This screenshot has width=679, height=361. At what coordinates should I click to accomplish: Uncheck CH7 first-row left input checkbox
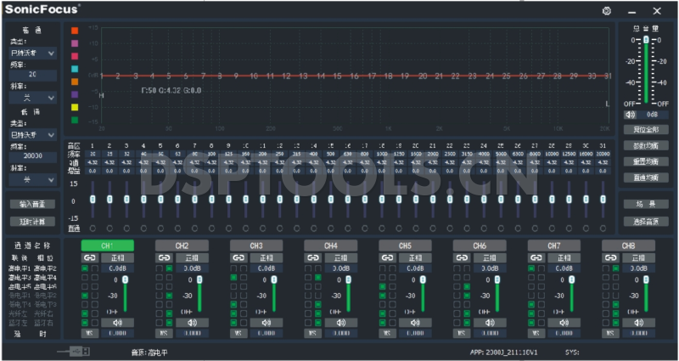[x=531, y=268]
